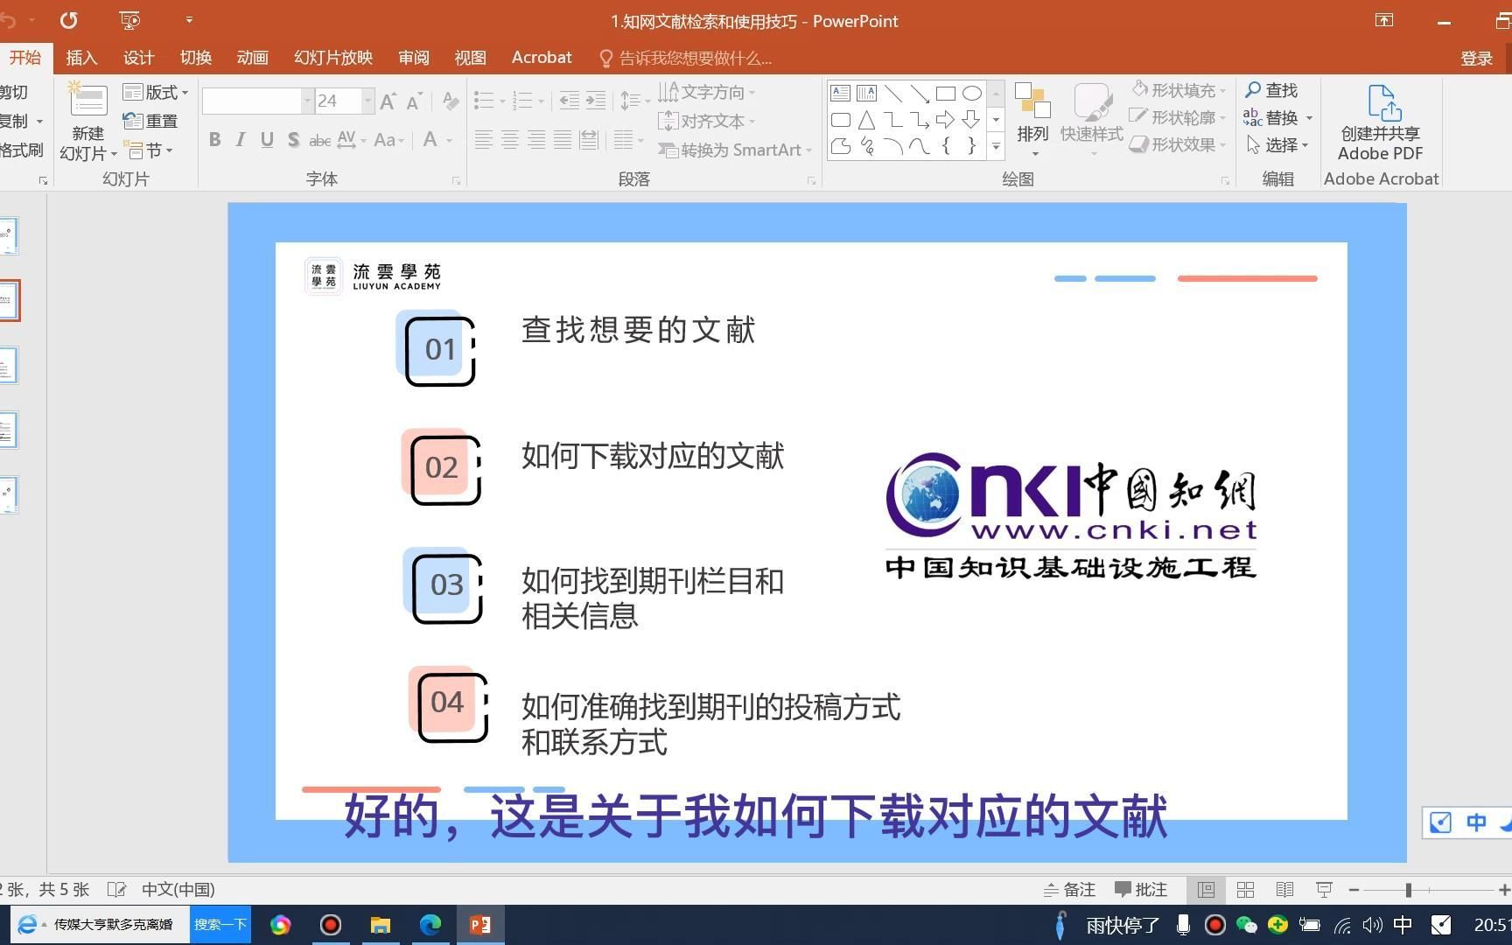Click 替换 replace button

pos(1278,117)
